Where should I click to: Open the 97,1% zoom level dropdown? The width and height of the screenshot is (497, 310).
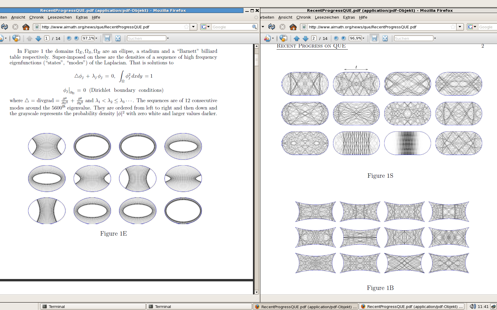[x=96, y=38]
